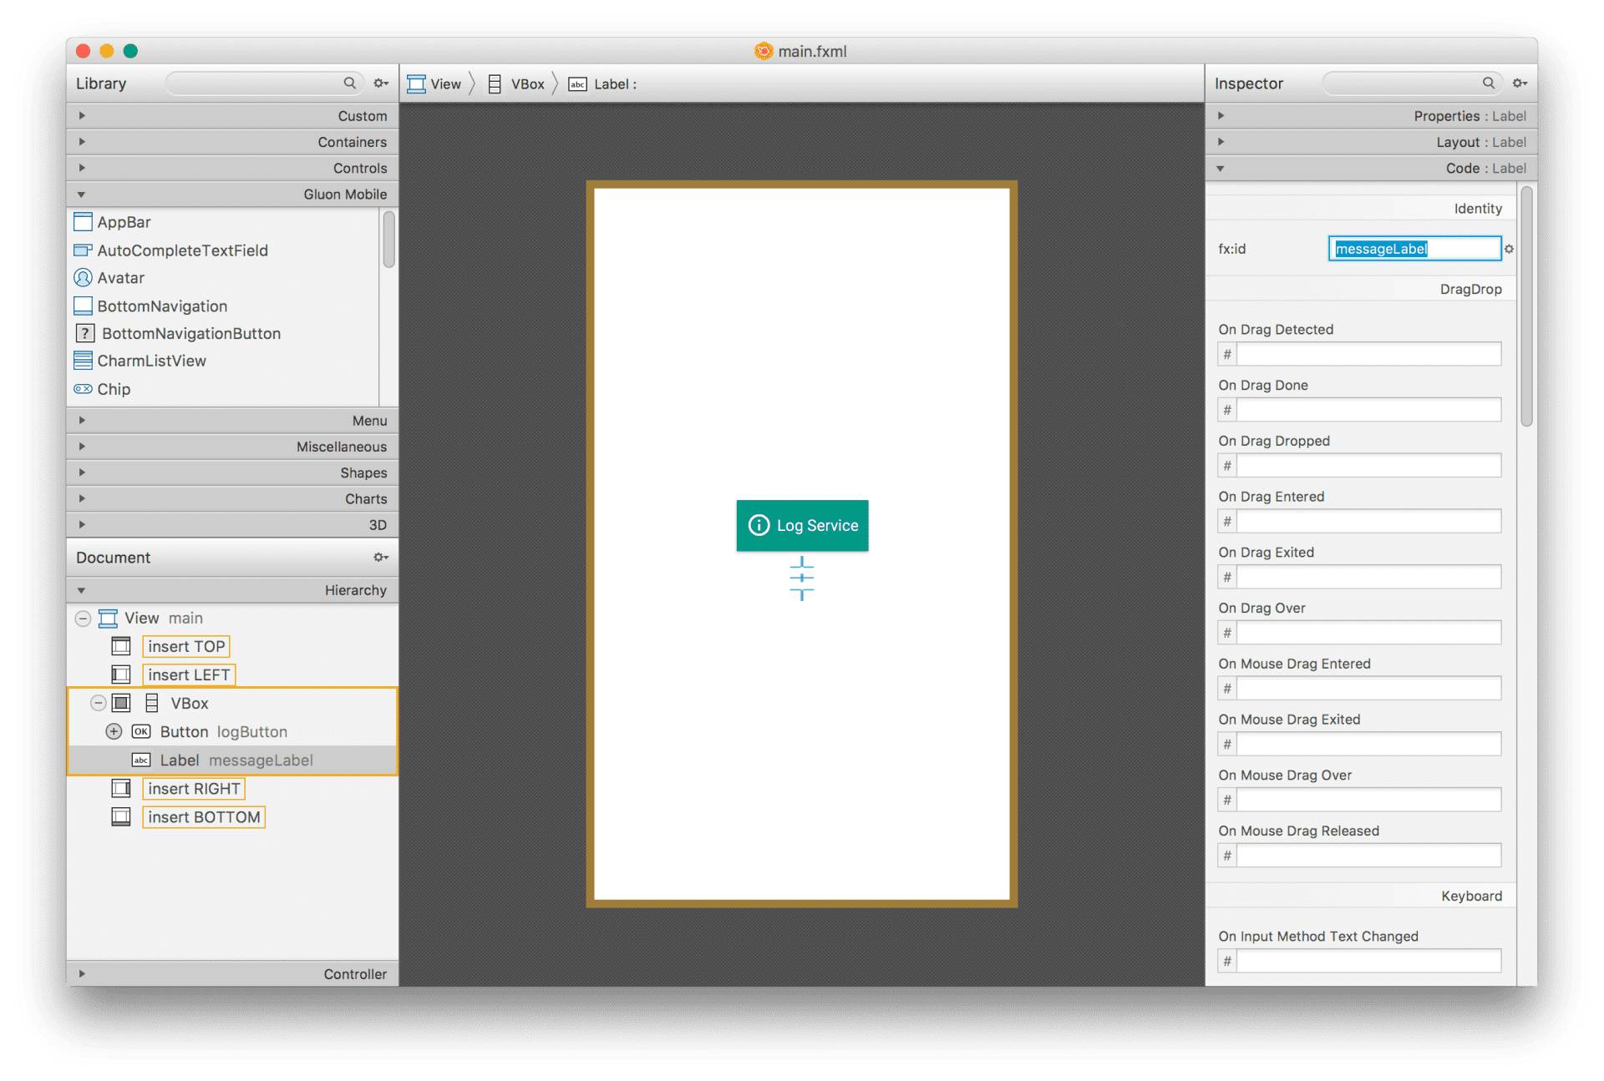Expand the Containers library section
This screenshot has width=1604, height=1081.
point(81,142)
